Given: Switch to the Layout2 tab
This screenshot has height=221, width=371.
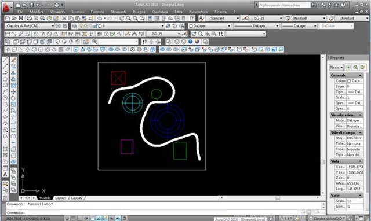Looking at the screenshot, I should [77, 198].
